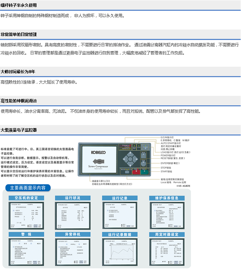Open the 运行记录 screen thumbnail

pyautogui.click(x=120, y=215)
